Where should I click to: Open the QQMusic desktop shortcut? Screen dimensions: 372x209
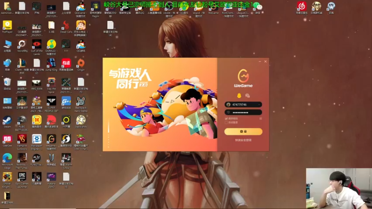pos(51,47)
